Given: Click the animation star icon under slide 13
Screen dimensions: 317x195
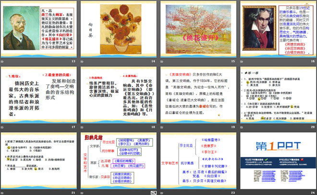Looking at the screenshot, I should [x=2, y=61].
